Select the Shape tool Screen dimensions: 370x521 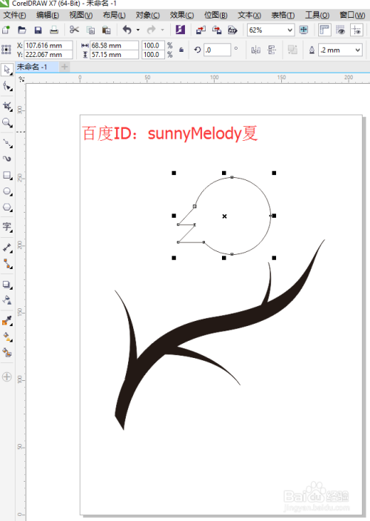coord(7,87)
